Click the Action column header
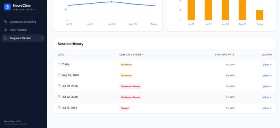Screen dimensions: 280x128 [x=267, y=55]
